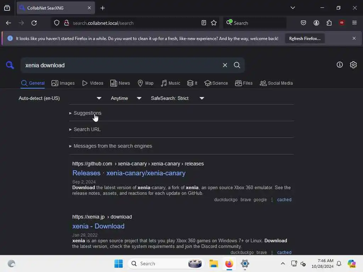Open a new tab with plus
This screenshot has height=272, width=363.
[x=102, y=8]
